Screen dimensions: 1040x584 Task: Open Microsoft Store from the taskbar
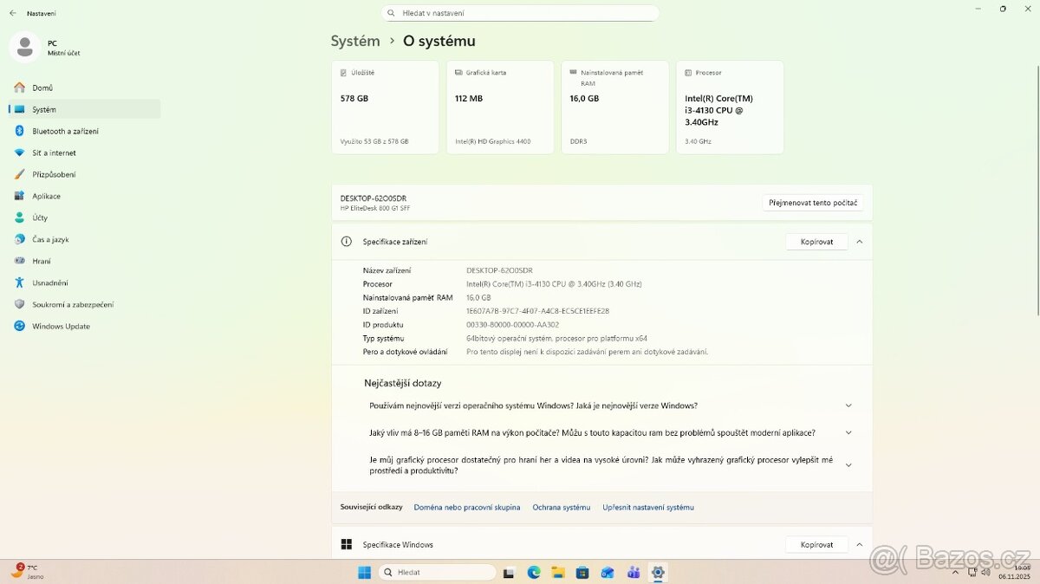pyautogui.click(x=582, y=572)
